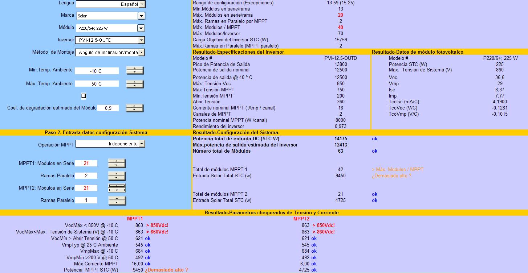Click Máx.Corriente MPPT value "16,00"
Image resolution: width=528 pixels, height=273 pixels.
click(137, 264)
